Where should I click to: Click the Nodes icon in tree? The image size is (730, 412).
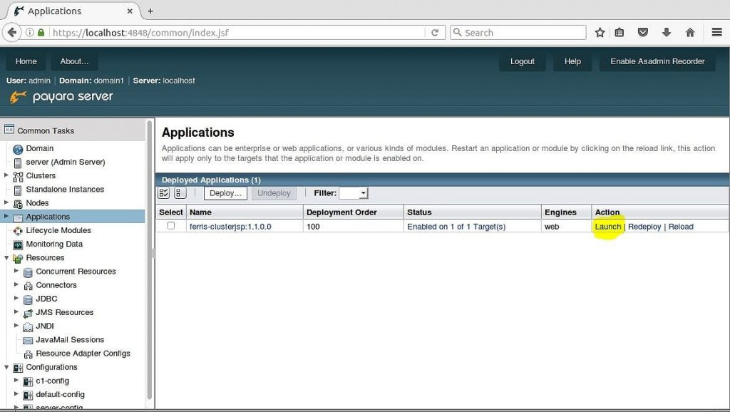[18, 203]
